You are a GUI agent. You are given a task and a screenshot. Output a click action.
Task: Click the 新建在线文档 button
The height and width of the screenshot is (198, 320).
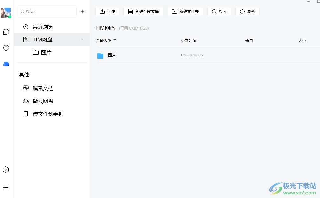pos(143,11)
